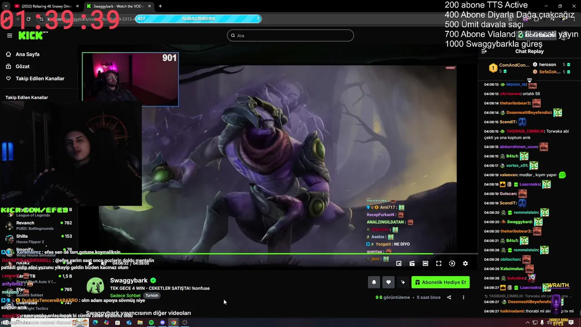Toggle theater mode in the video player
The image size is (581, 327).
[x=425, y=263]
